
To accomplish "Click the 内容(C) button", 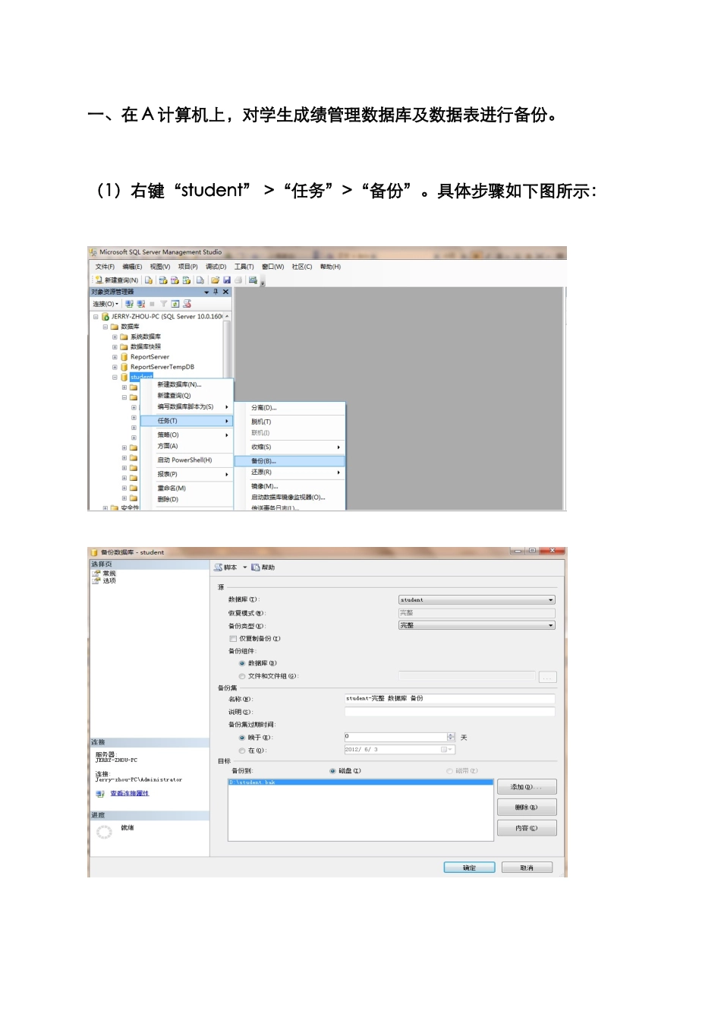I will pos(527,828).
